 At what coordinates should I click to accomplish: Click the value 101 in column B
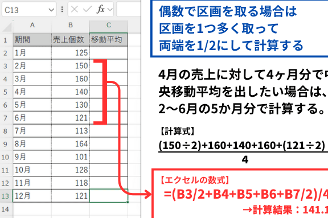(71, 157)
